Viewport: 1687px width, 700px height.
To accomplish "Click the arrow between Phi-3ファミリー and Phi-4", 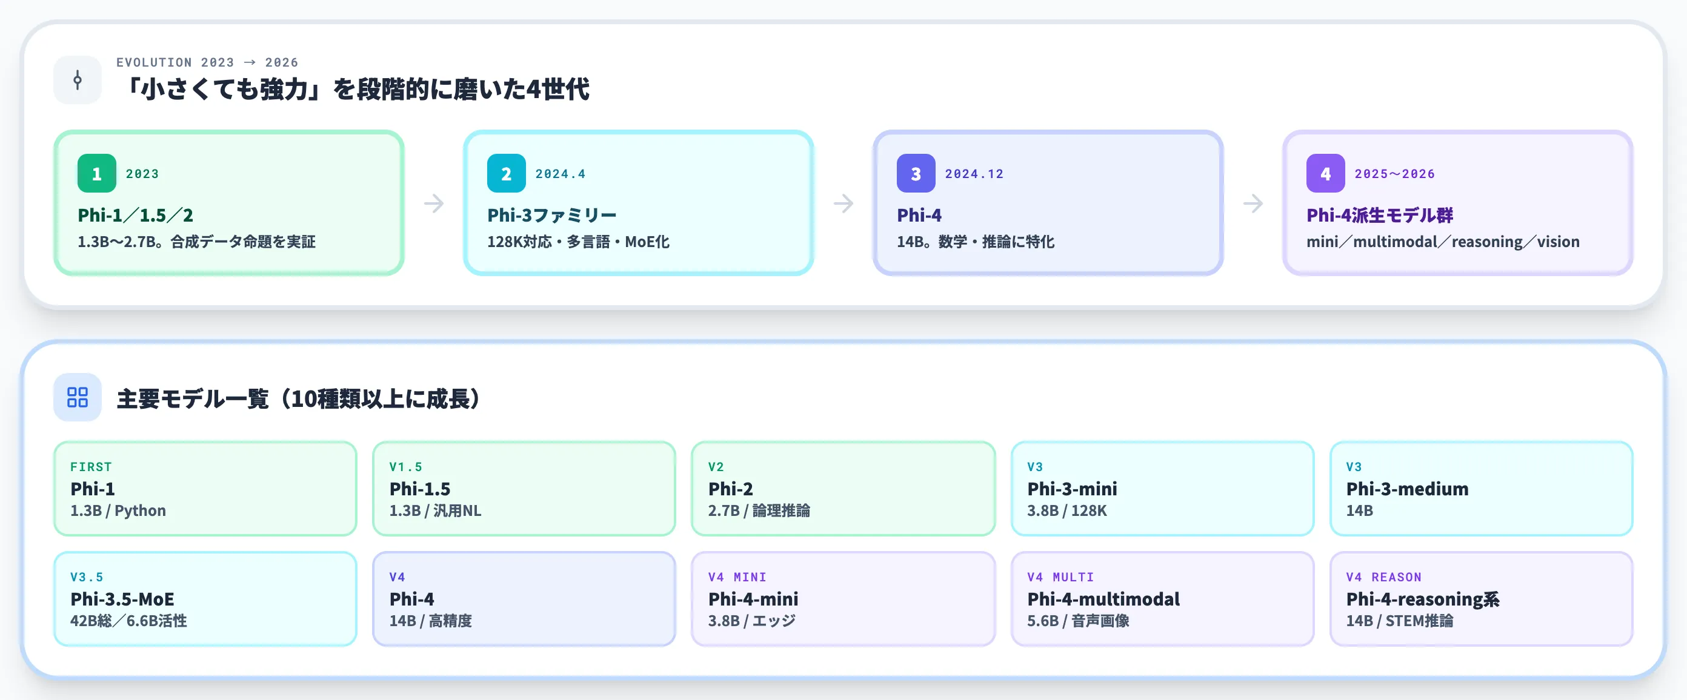I will 843,203.
